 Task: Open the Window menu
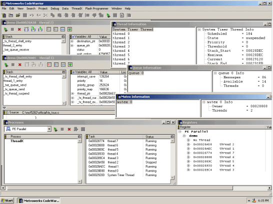click(x=116, y=8)
